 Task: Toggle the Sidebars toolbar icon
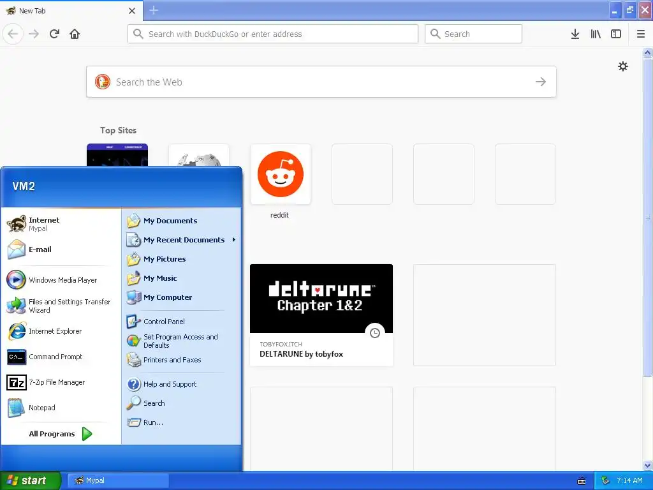[616, 34]
